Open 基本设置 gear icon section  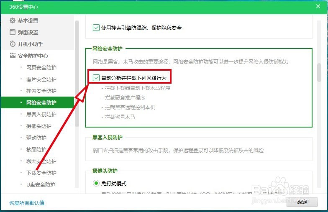click(13, 20)
